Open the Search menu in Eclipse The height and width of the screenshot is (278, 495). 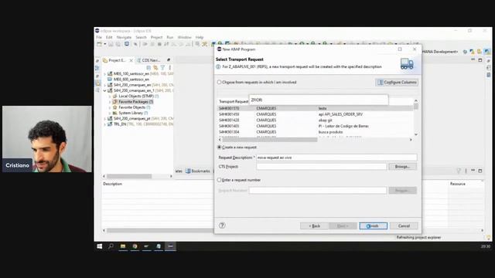pyautogui.click(x=141, y=37)
